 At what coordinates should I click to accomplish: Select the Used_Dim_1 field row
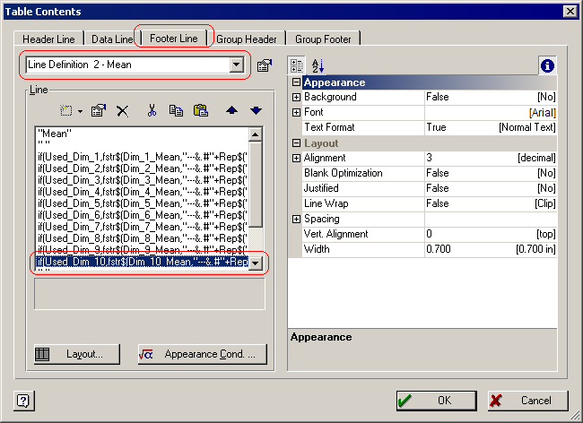(x=143, y=157)
